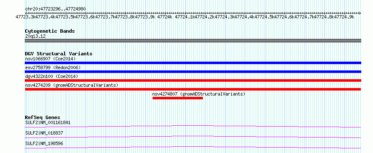
Task: Click the blue bar under esv2758799
Action: (193, 72)
